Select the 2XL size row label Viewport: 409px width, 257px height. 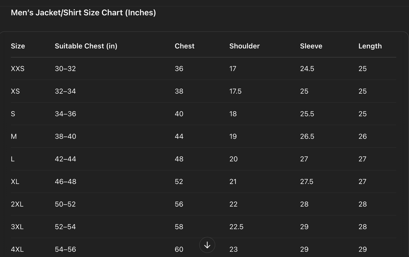point(17,204)
